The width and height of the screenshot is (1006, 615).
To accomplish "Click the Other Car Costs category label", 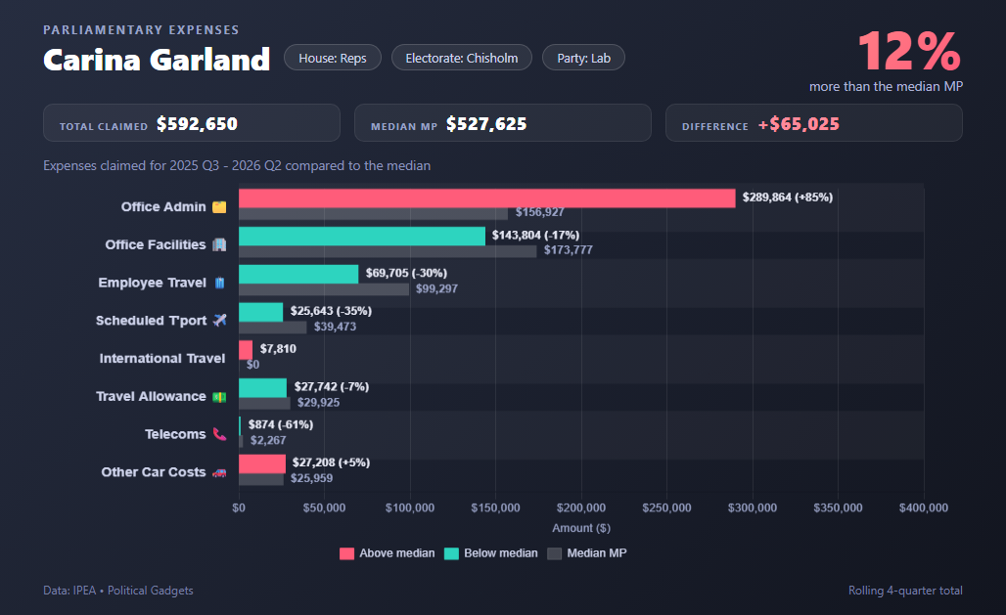I will pyautogui.click(x=154, y=472).
